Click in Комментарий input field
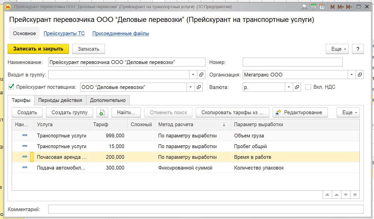Image resolution: width=374 pixels, height=219 pixels. (206, 209)
